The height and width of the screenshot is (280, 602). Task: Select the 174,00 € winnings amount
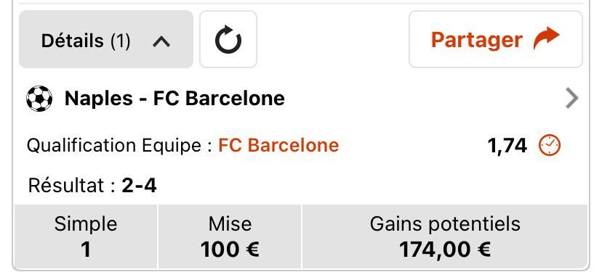click(x=444, y=250)
